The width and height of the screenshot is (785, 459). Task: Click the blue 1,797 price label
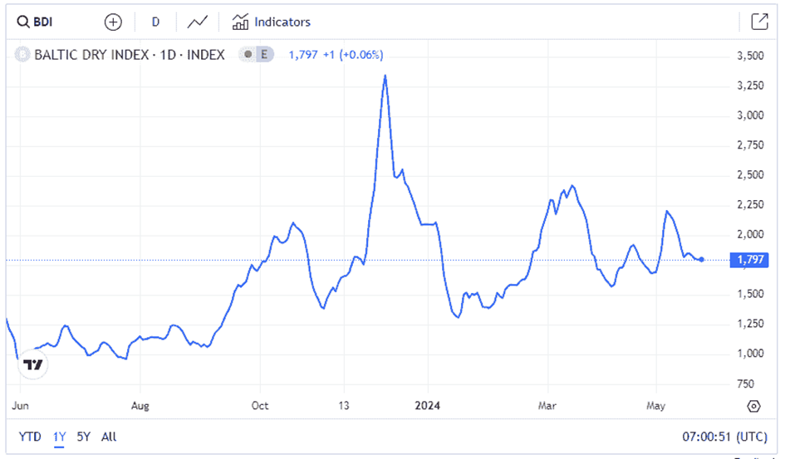coord(749,260)
